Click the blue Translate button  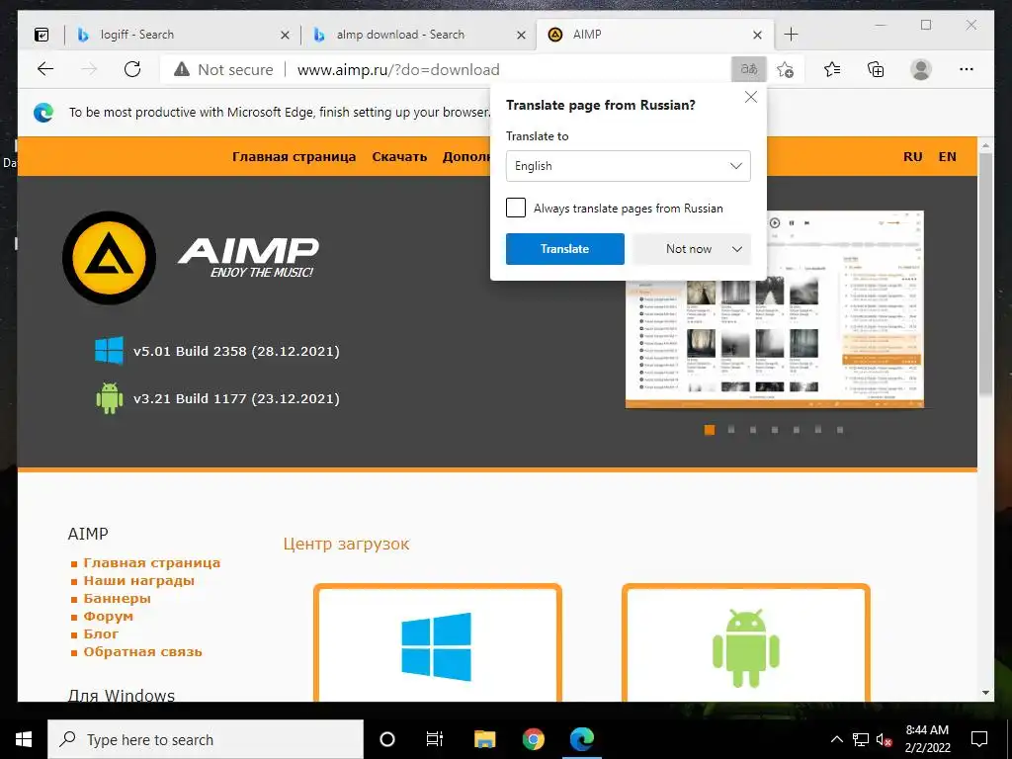564,249
